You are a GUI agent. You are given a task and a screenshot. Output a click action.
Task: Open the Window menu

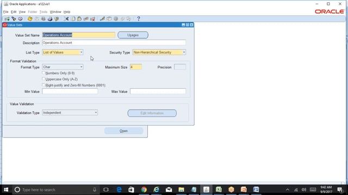coord(55,12)
